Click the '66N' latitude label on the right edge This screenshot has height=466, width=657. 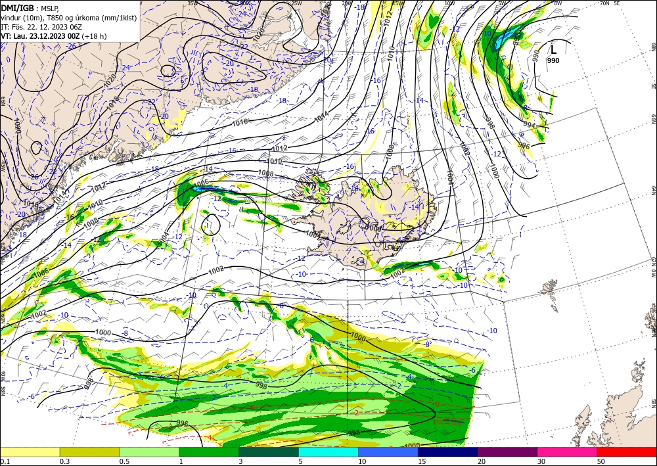point(653,120)
